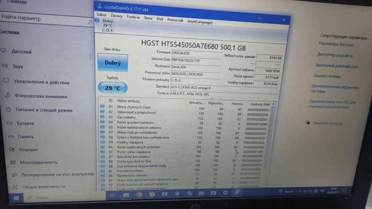Click taskbar Поиск search box
The height and width of the screenshot is (209, 372).
[65, 197]
